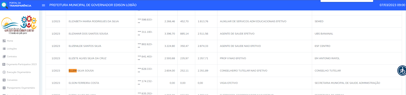406x95 pixels.
Task: Toggle the hamburger menu in header
Action: [43, 5]
